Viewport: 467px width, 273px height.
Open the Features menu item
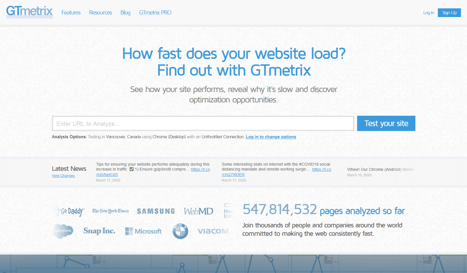click(71, 13)
